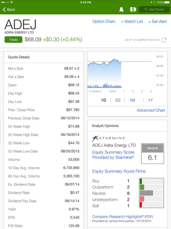Open Equity Summary Score by Starmine link
Viewport: 171px width, 229px height.
(113, 155)
